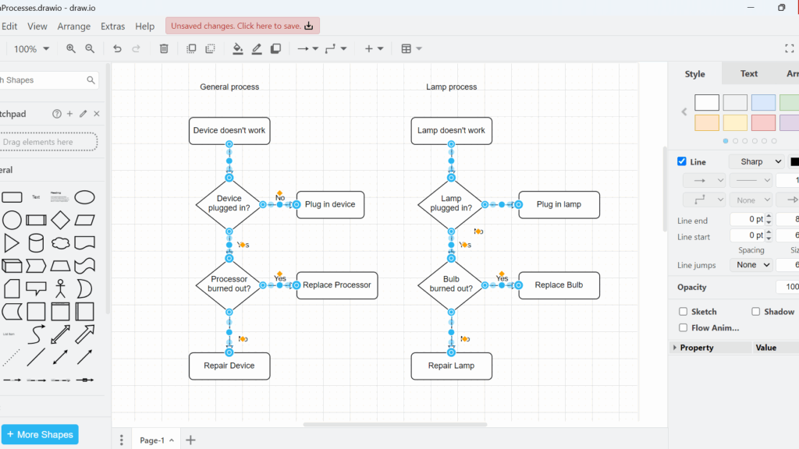Apply a shadow using the toolbar icon
The width and height of the screenshot is (799, 449).
click(275, 48)
